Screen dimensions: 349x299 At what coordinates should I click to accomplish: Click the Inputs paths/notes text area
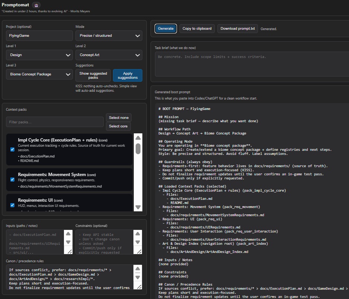[x=35, y=242]
